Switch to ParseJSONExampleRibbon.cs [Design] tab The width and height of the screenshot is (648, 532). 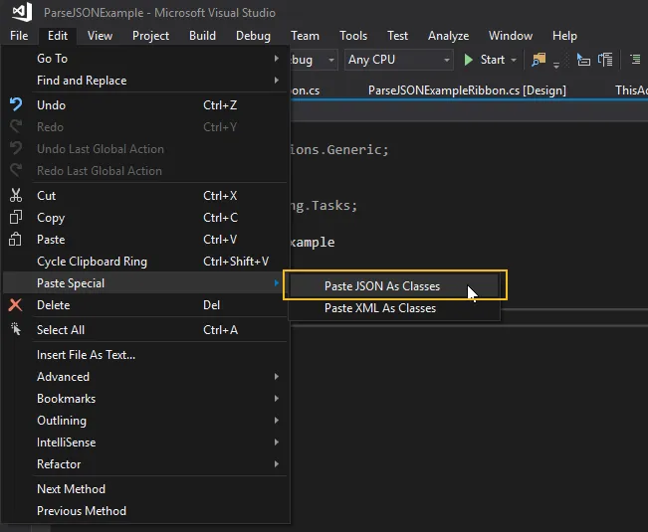pyautogui.click(x=467, y=90)
